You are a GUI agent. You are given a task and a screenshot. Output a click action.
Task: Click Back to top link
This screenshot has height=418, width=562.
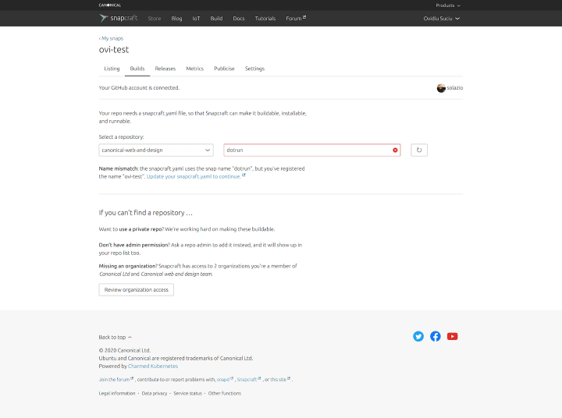(115, 338)
